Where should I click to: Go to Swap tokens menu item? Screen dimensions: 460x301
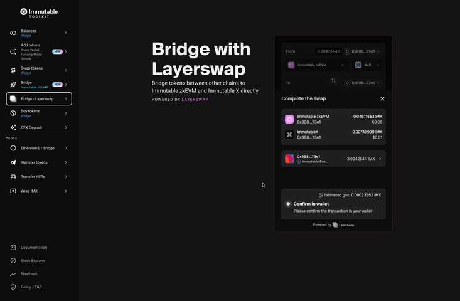click(39, 70)
